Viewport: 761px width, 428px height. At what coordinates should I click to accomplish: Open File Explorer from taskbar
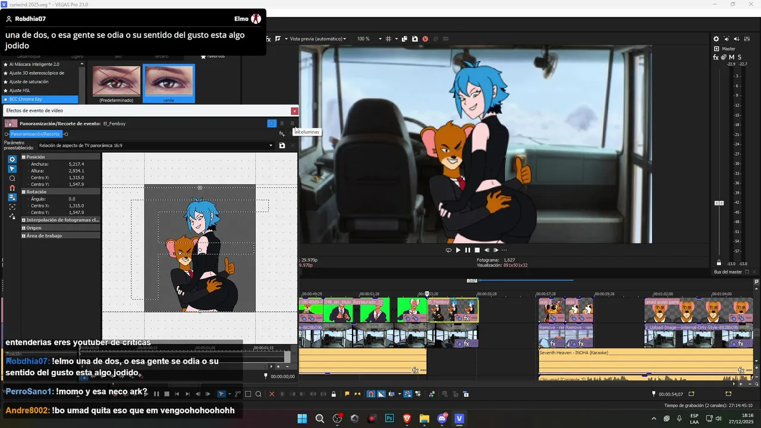tap(424, 418)
